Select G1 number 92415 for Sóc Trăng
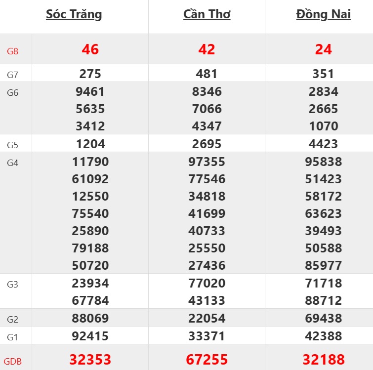373x370 pixels. 90,336
